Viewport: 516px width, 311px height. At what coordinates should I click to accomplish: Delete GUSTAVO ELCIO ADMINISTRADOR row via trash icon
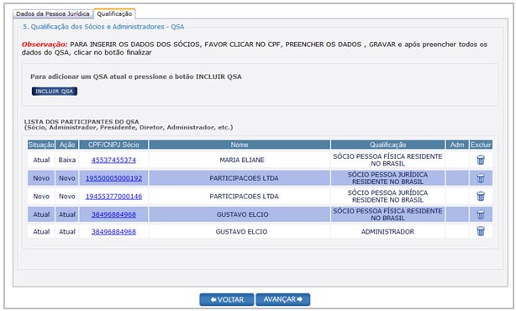[481, 231]
